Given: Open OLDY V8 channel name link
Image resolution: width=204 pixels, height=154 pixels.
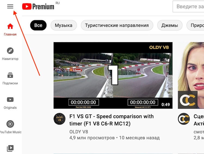Looking at the screenshot, I should pos(79,132).
